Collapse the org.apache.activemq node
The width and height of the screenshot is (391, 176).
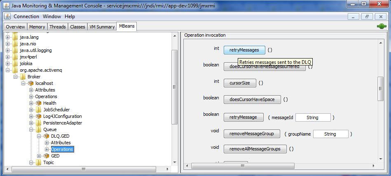[7, 70]
